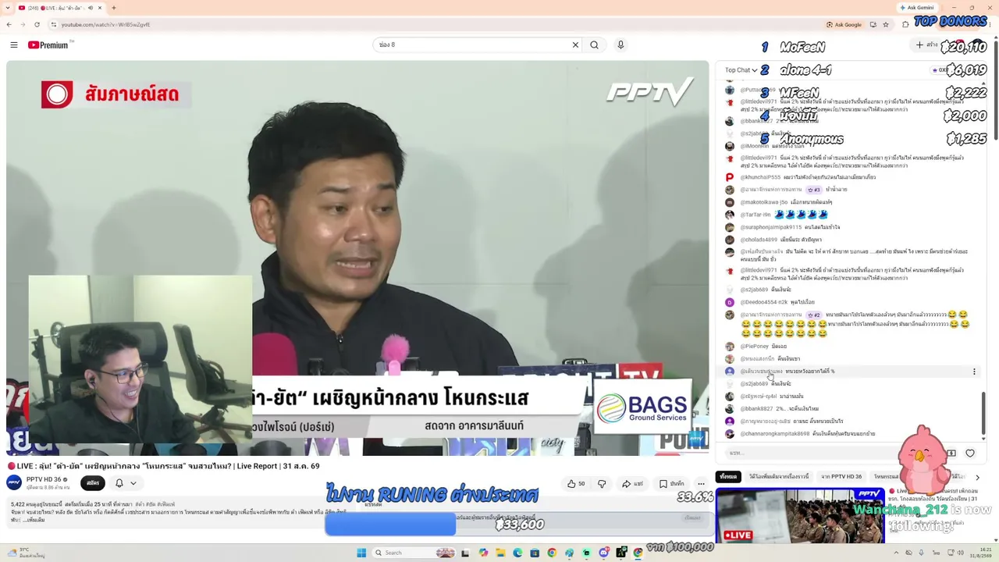This screenshot has height=562, width=999.
Task: Save the video to playlist
Action: [x=672, y=483]
